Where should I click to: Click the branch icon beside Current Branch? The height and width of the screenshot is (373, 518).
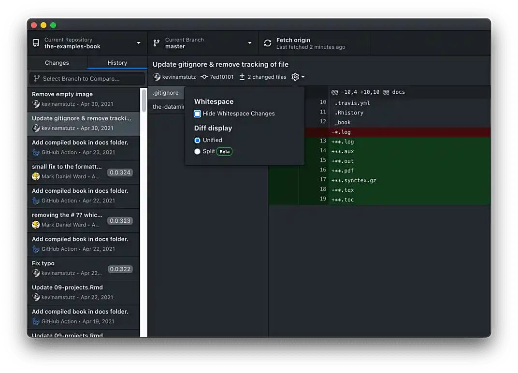(156, 43)
